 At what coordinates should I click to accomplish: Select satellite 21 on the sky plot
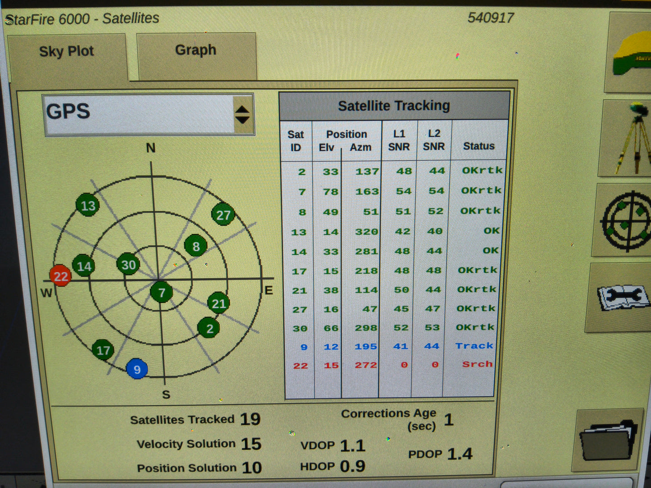point(219,303)
